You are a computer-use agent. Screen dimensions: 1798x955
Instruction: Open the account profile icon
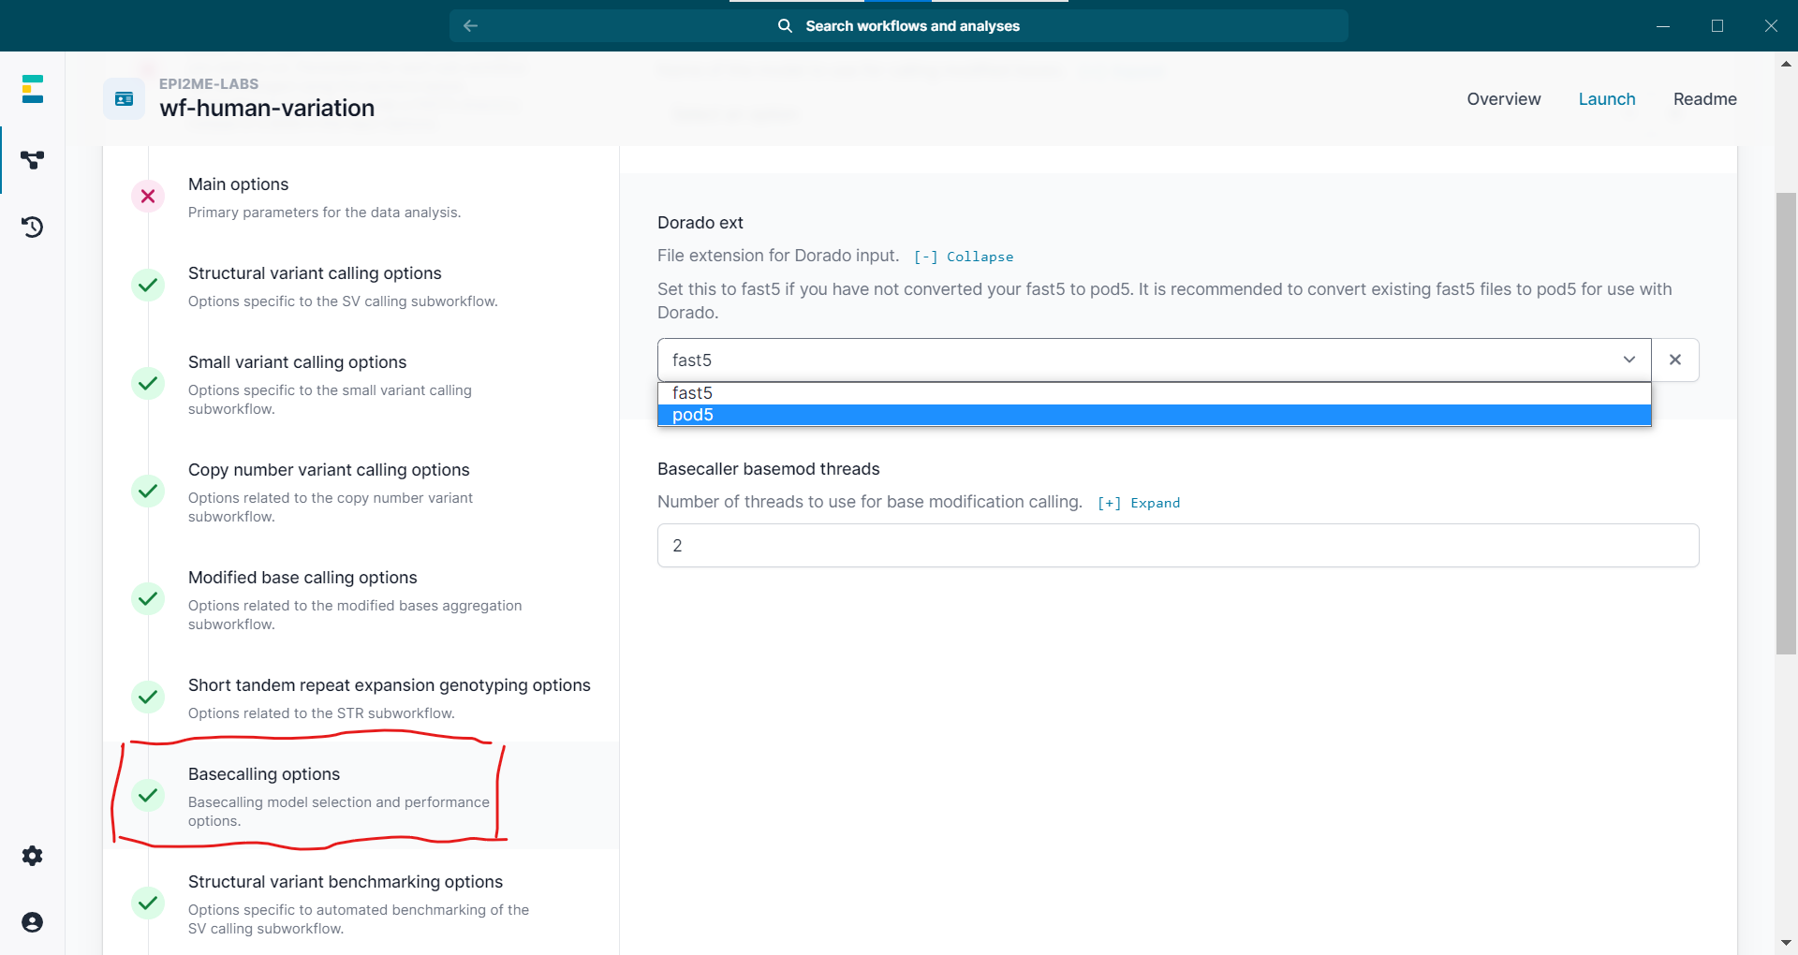pos(33,922)
